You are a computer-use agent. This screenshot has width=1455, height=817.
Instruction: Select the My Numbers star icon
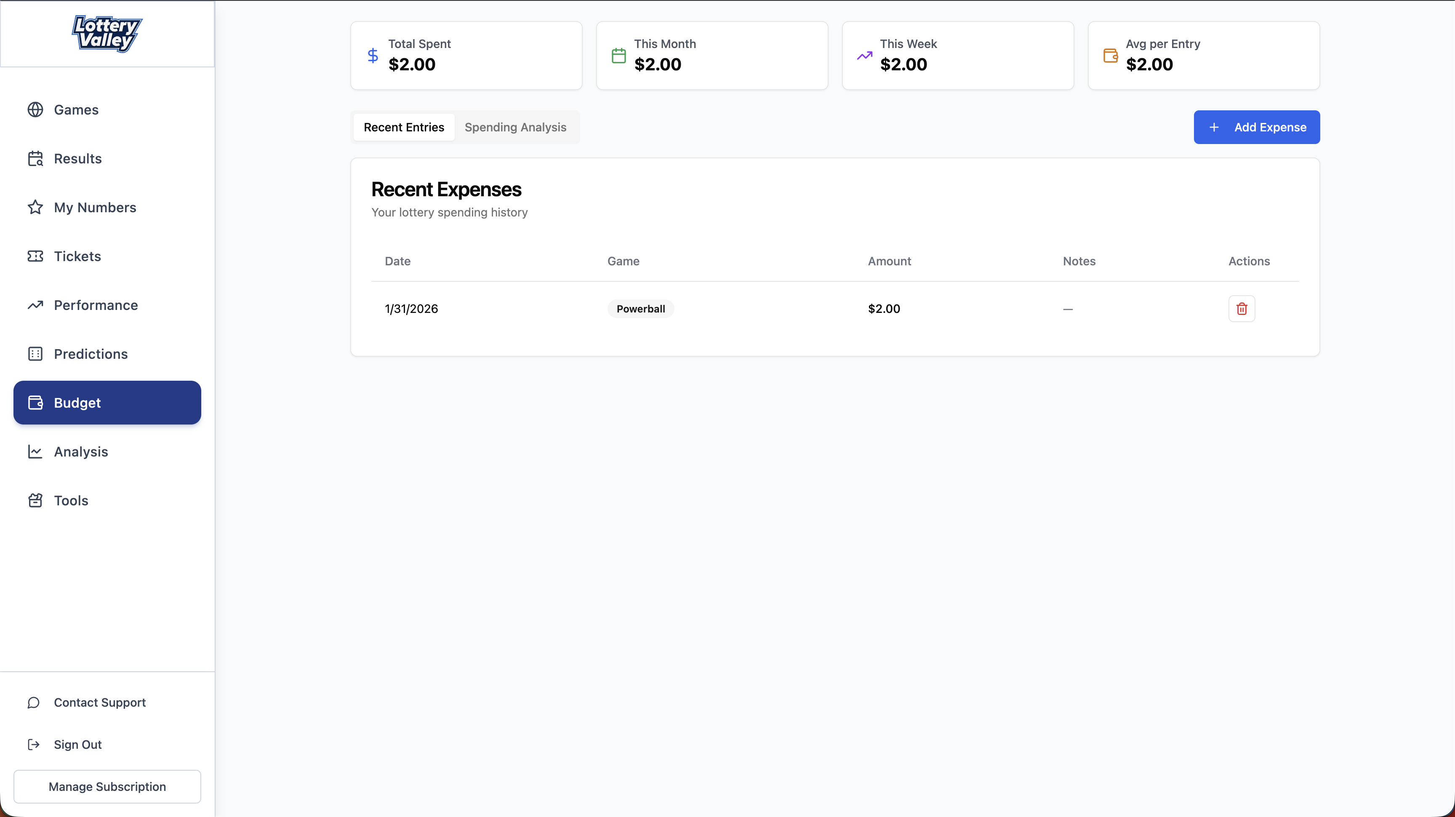coord(35,207)
